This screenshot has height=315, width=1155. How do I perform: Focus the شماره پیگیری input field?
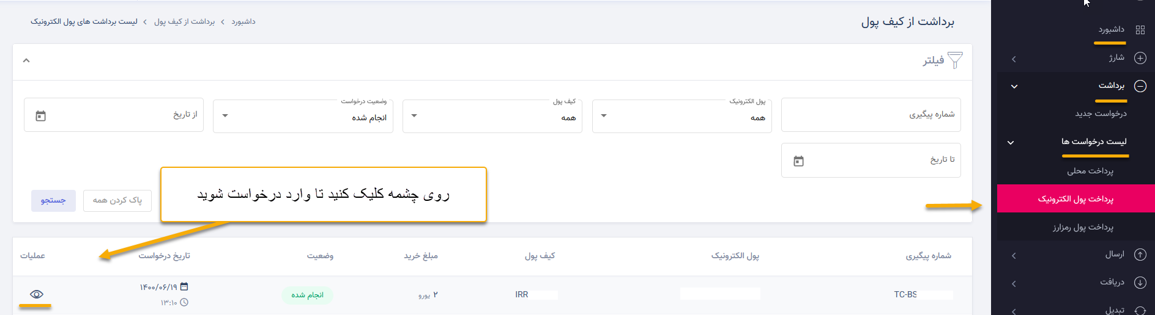pyautogui.click(x=871, y=115)
